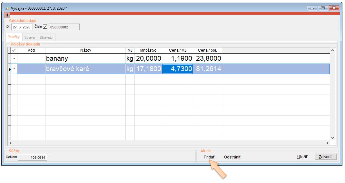This screenshot has height=183, width=345.
Task: Click the checkmark column header icon
Action: [x=14, y=50]
